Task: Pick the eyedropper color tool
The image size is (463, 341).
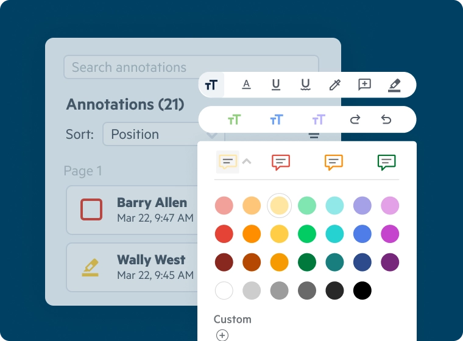Action: (334, 85)
